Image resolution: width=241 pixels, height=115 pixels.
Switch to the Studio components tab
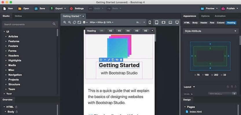click(6, 16)
